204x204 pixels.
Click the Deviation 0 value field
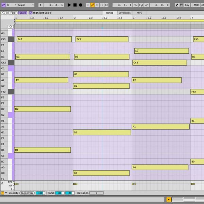pos(97,193)
